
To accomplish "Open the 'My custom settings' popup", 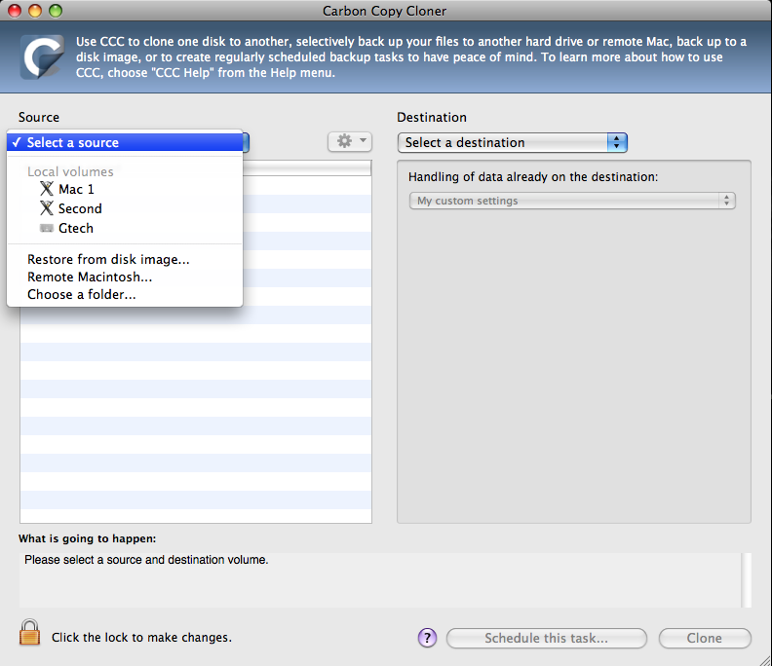I will tap(572, 201).
